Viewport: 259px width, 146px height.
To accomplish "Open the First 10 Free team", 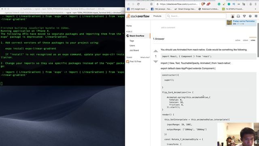I will [134, 61].
